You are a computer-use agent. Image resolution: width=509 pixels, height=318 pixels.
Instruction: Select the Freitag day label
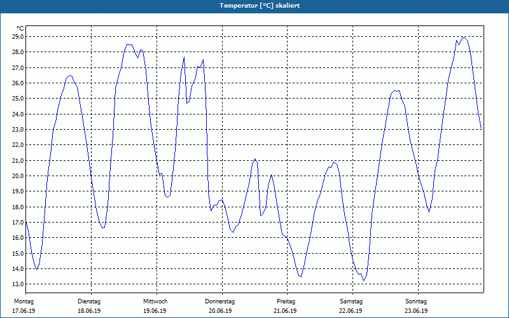[x=286, y=301]
